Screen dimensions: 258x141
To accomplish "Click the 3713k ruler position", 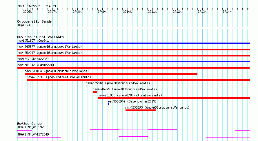I will click(x=202, y=12).
